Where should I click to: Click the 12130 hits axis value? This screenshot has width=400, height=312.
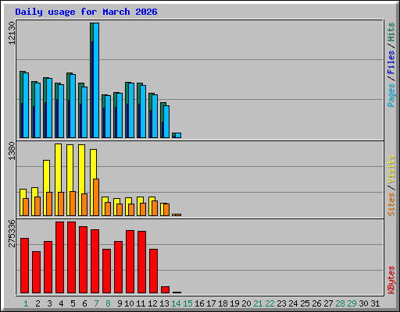(12, 33)
